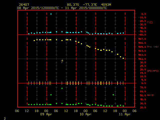The height and width of the screenshot is (120, 160).
Task: Click the page number 2 below the chart
Action: click(x=5, y=118)
